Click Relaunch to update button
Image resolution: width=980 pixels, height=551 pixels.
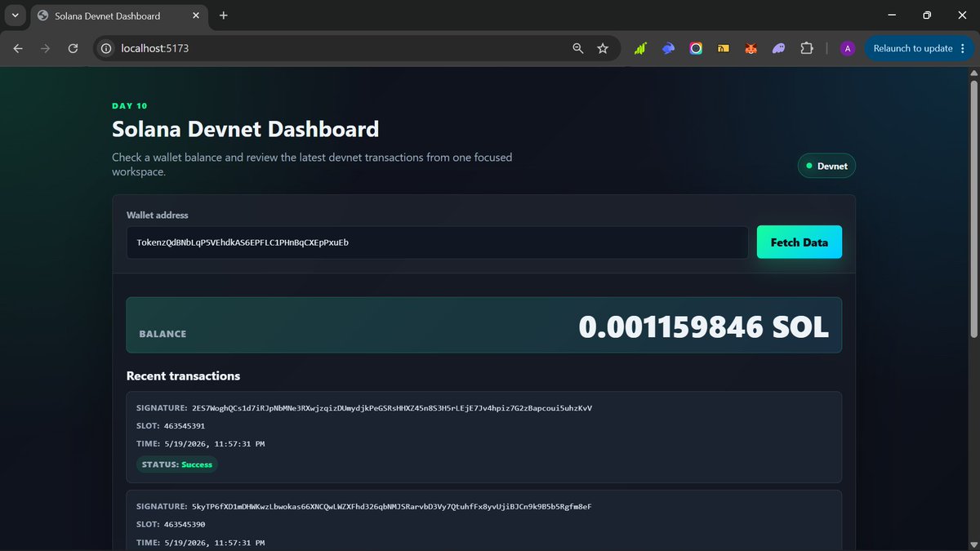coord(918,49)
